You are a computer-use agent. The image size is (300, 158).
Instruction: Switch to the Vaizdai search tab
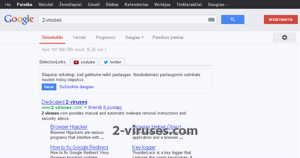(x=79, y=37)
